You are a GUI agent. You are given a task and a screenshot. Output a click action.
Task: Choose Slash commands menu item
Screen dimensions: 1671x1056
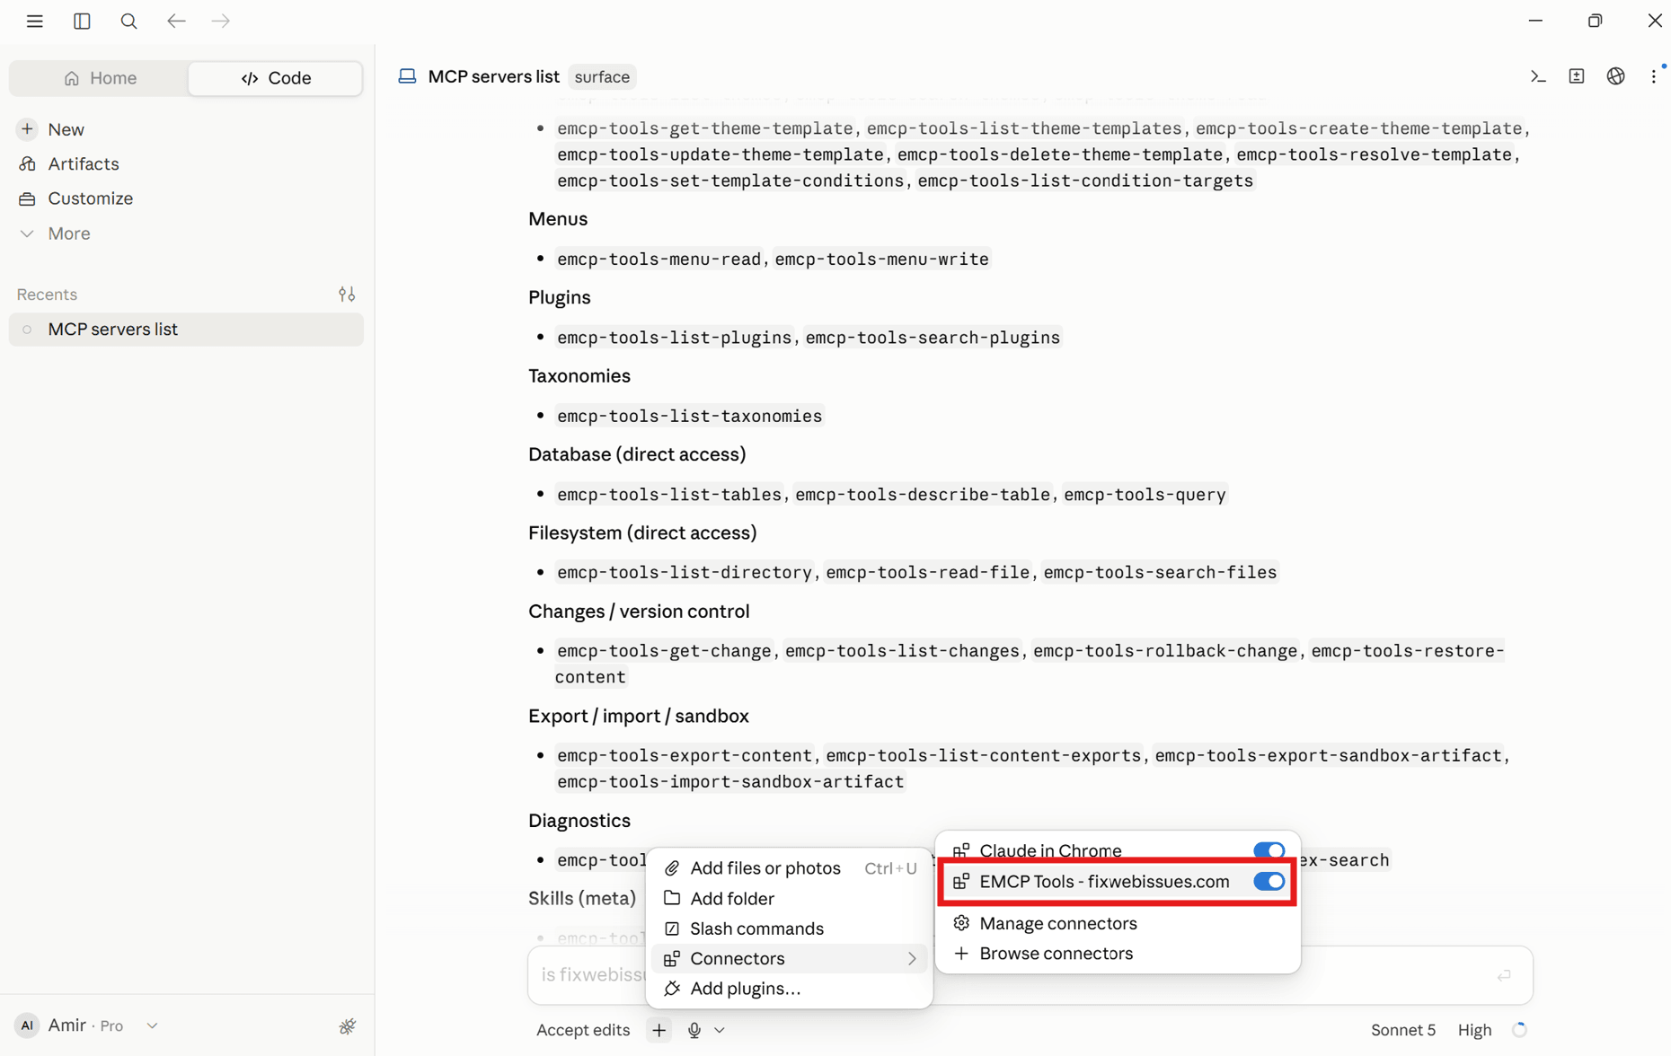(x=790, y=928)
